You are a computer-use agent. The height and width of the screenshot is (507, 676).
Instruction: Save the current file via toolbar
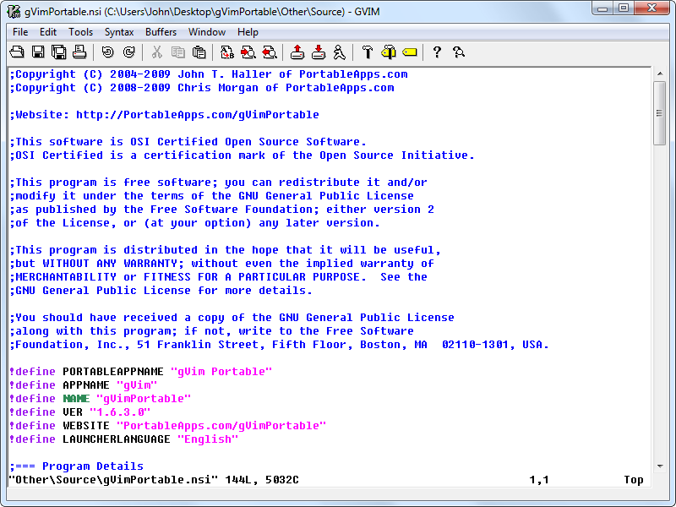click(37, 52)
